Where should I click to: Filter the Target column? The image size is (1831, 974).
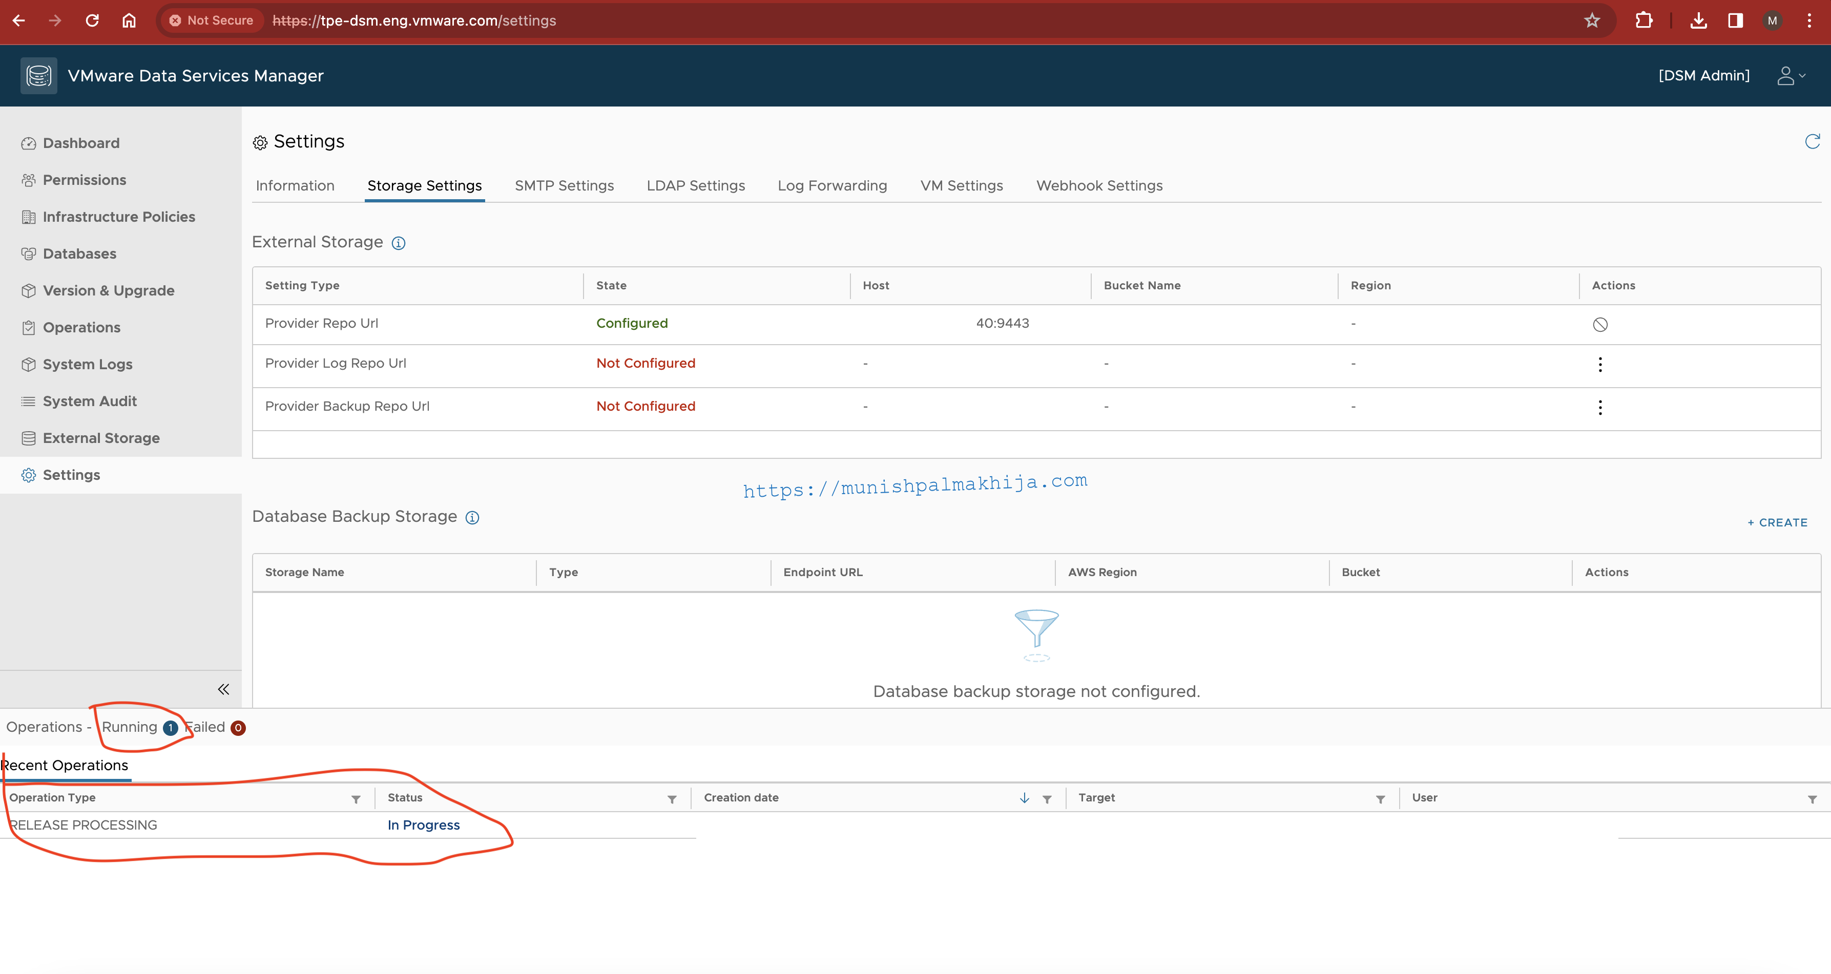pyautogui.click(x=1380, y=799)
